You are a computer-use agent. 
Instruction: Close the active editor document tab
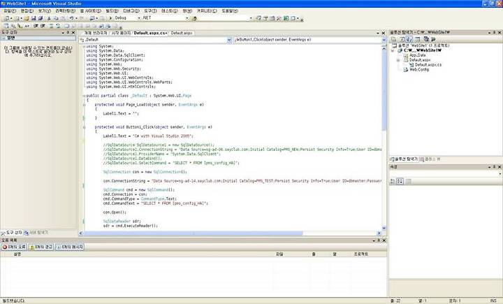pyautogui.click(x=384, y=33)
